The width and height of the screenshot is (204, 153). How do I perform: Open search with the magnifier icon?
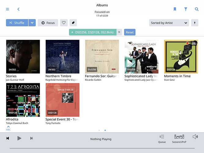coord(197,9)
